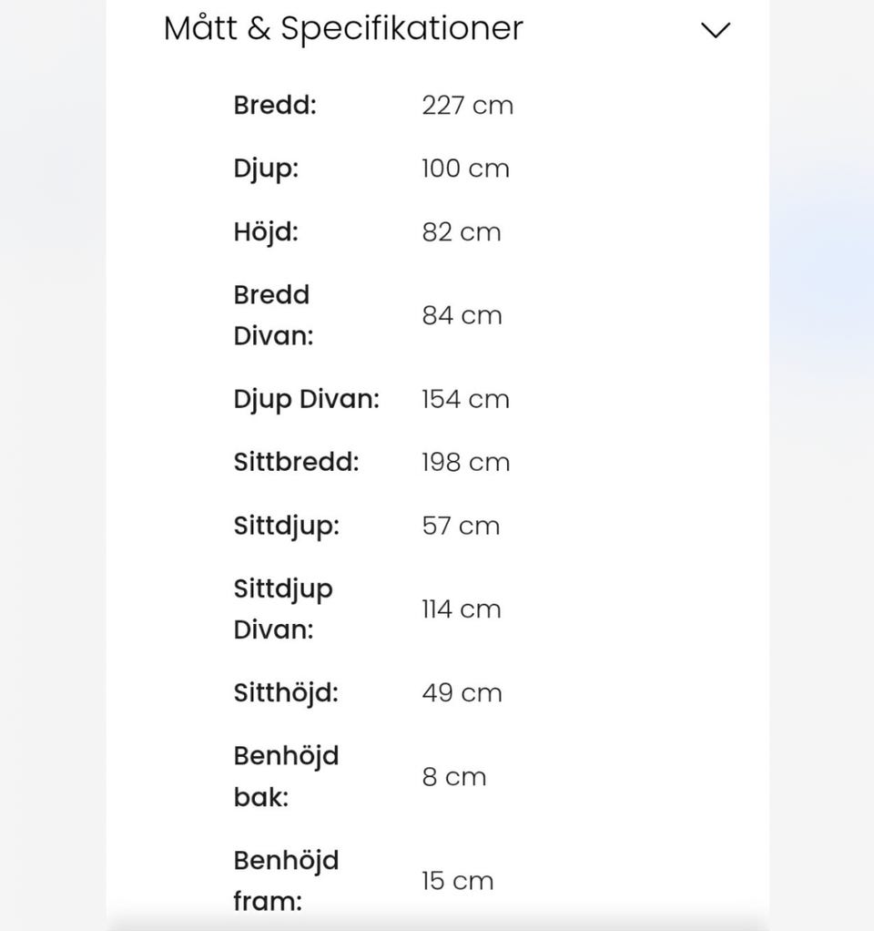Select the 154 cm value

465,399
